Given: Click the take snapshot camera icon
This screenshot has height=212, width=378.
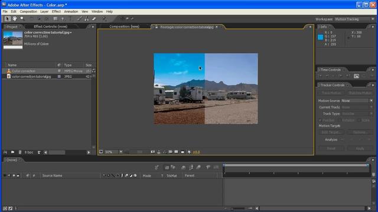Looking at the screenshot, I should tap(153, 152).
